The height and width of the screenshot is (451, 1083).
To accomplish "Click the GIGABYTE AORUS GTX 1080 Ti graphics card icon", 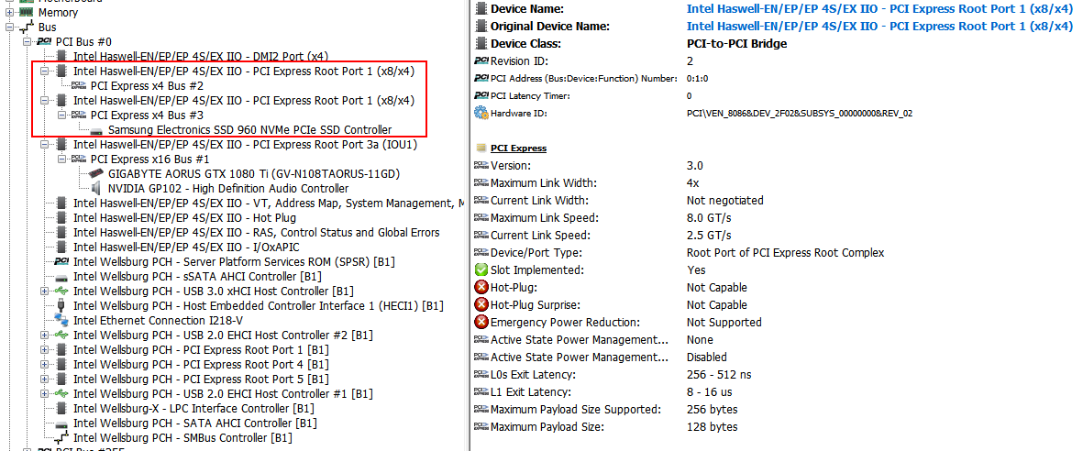I will coord(96,173).
